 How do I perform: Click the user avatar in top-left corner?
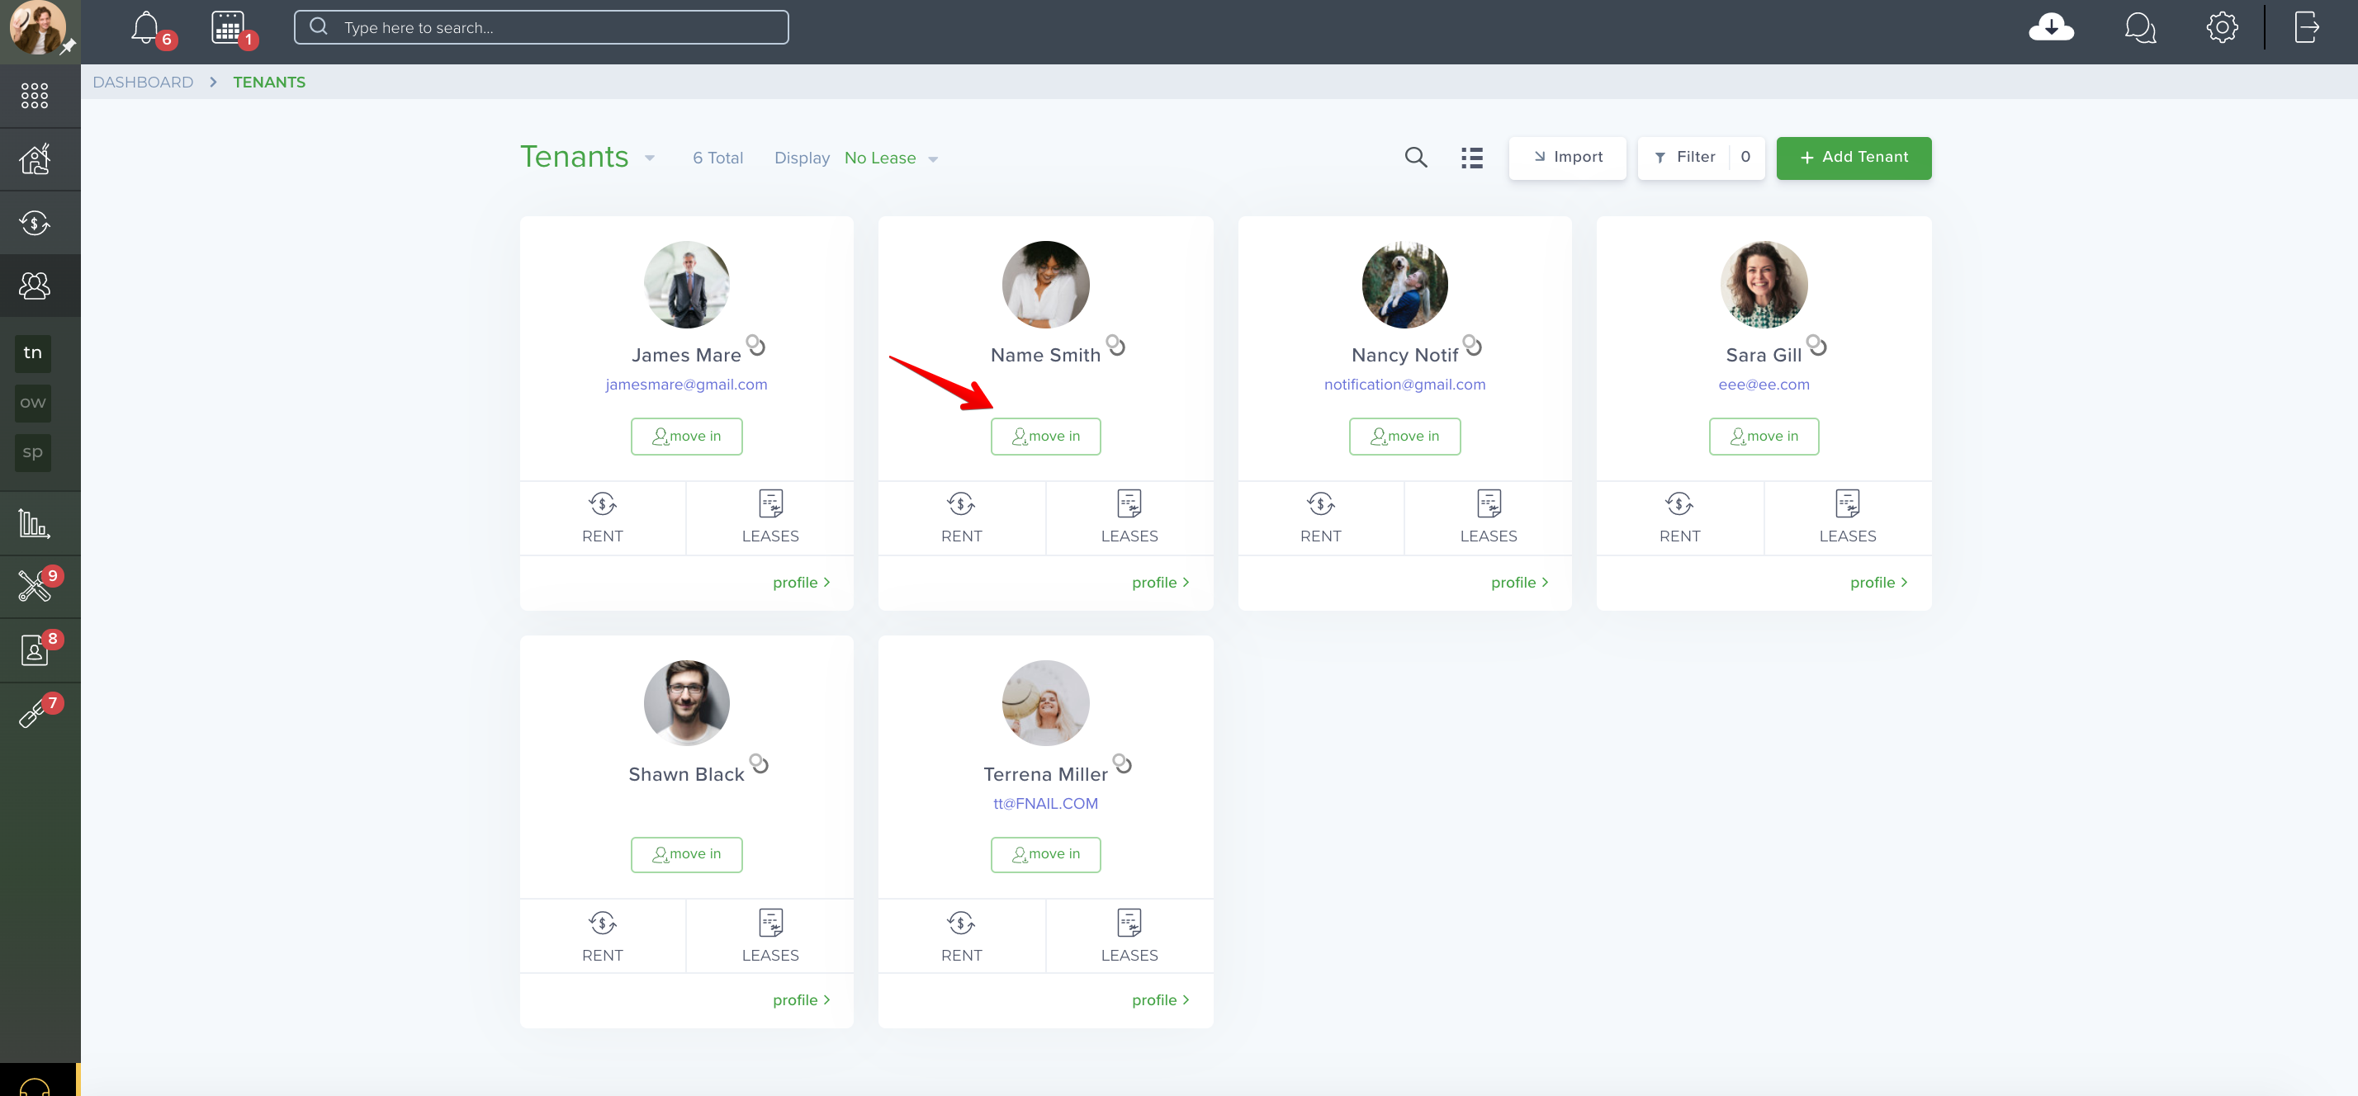36,27
